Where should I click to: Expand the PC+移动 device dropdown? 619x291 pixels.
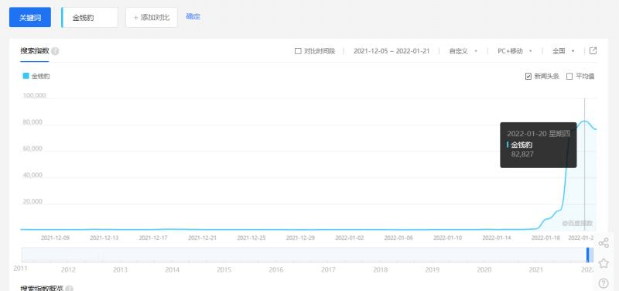click(515, 51)
